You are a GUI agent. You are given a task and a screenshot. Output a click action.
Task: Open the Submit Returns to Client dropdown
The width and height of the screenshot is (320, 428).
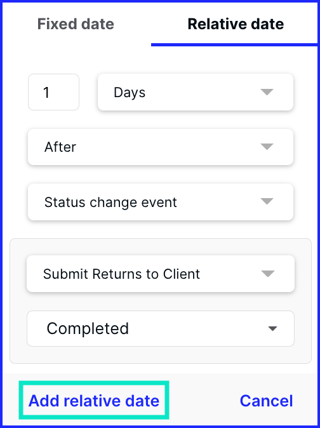161,274
